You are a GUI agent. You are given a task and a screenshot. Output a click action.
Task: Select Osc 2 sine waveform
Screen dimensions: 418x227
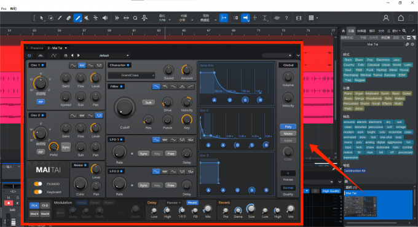click(73, 116)
